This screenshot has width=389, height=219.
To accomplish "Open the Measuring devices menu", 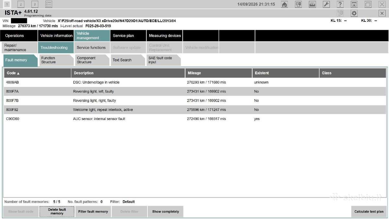I will pyautogui.click(x=165, y=36).
